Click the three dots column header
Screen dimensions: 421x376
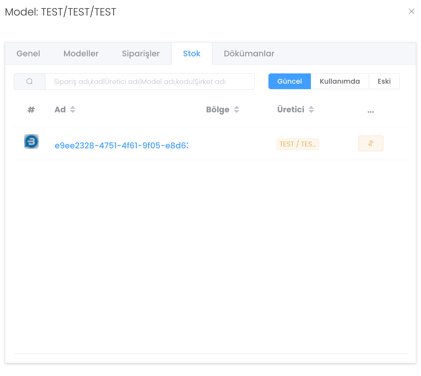[x=370, y=111]
